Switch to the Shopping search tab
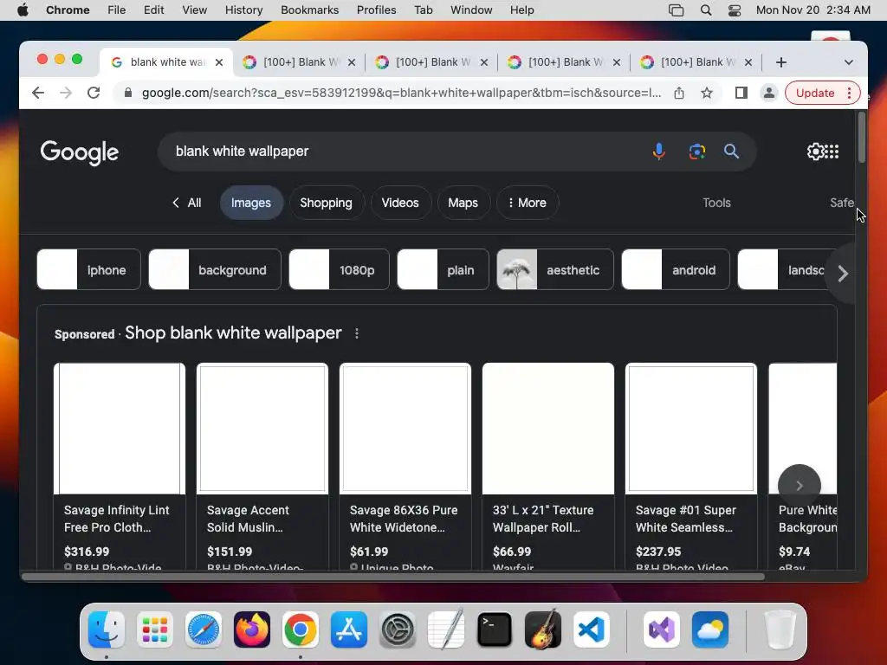 [326, 203]
